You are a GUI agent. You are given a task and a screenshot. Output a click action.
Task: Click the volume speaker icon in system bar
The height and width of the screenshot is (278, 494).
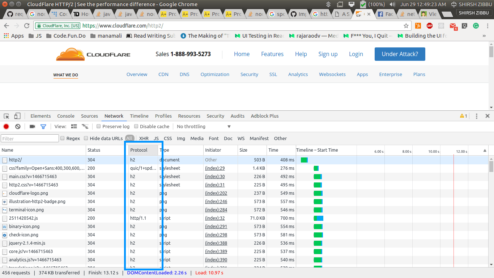click(393, 4)
